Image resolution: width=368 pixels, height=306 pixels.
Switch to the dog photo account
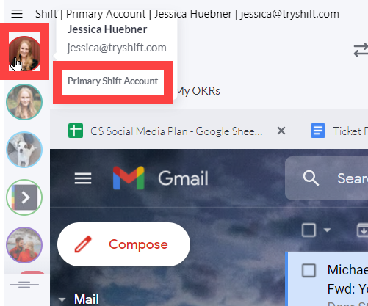24,150
